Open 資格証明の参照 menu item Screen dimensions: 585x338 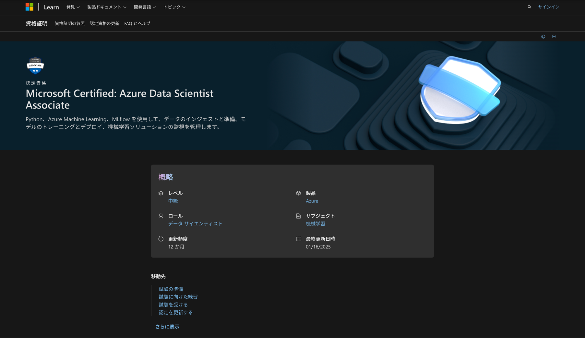point(70,23)
